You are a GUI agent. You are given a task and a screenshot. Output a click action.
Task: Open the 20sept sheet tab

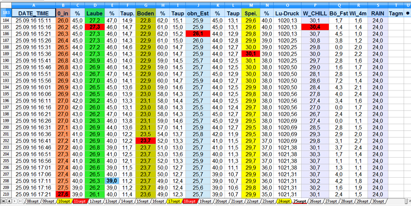(221, 201)
